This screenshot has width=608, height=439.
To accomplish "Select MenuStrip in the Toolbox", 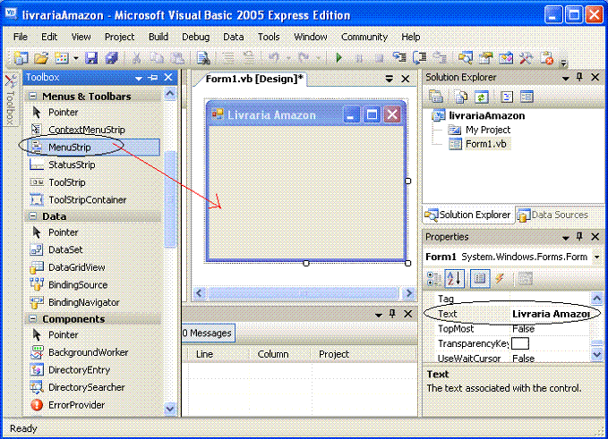I will tap(93, 148).
